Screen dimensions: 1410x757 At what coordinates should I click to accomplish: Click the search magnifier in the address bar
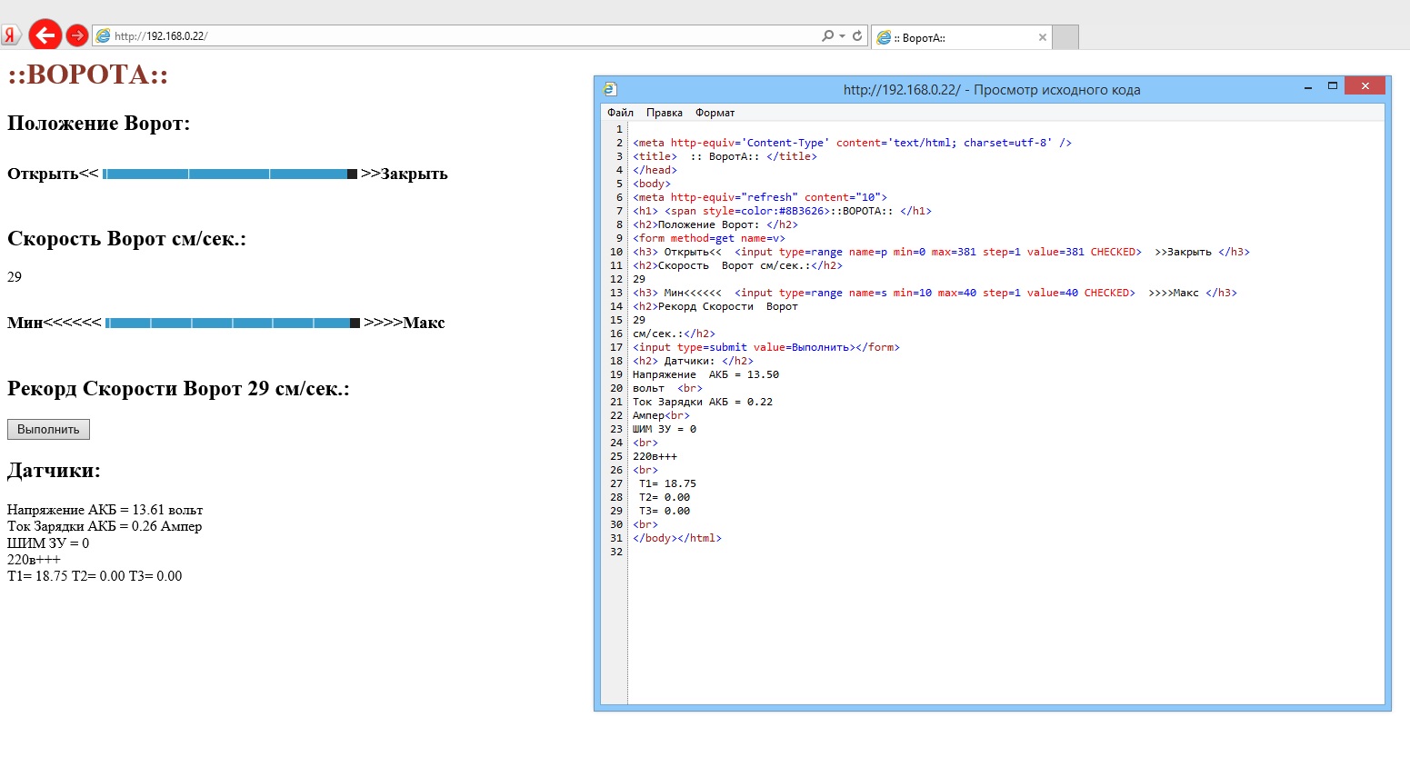(x=827, y=35)
